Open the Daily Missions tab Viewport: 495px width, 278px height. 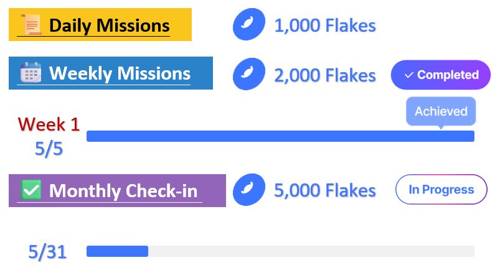point(109,25)
